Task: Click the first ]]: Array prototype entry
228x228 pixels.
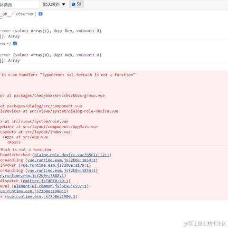Action: click(10, 37)
